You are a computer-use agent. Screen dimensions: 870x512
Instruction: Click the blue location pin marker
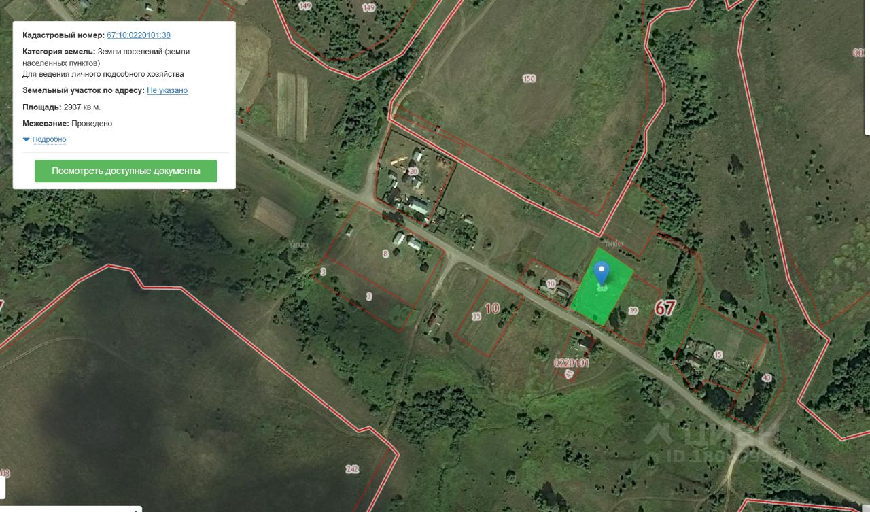pos(602,273)
